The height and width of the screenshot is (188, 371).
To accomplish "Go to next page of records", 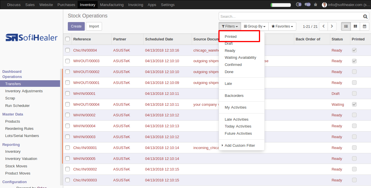I will (x=332, y=26).
